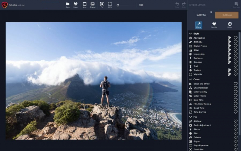Select the Dehaze filter icon

pos(190,137)
